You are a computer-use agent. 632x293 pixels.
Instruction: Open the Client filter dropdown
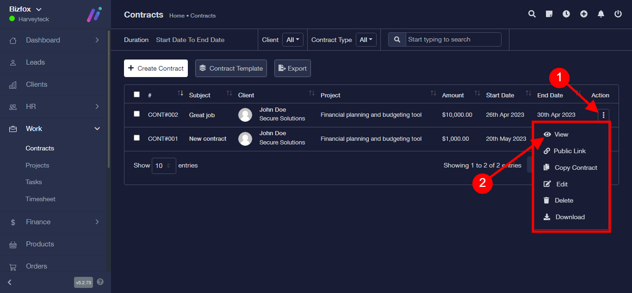[293, 40]
